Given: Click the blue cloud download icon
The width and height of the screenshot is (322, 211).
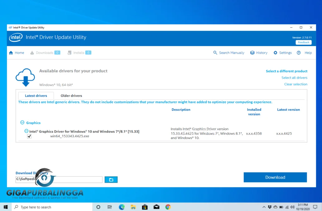Looking at the screenshot, I should click(x=25, y=77).
